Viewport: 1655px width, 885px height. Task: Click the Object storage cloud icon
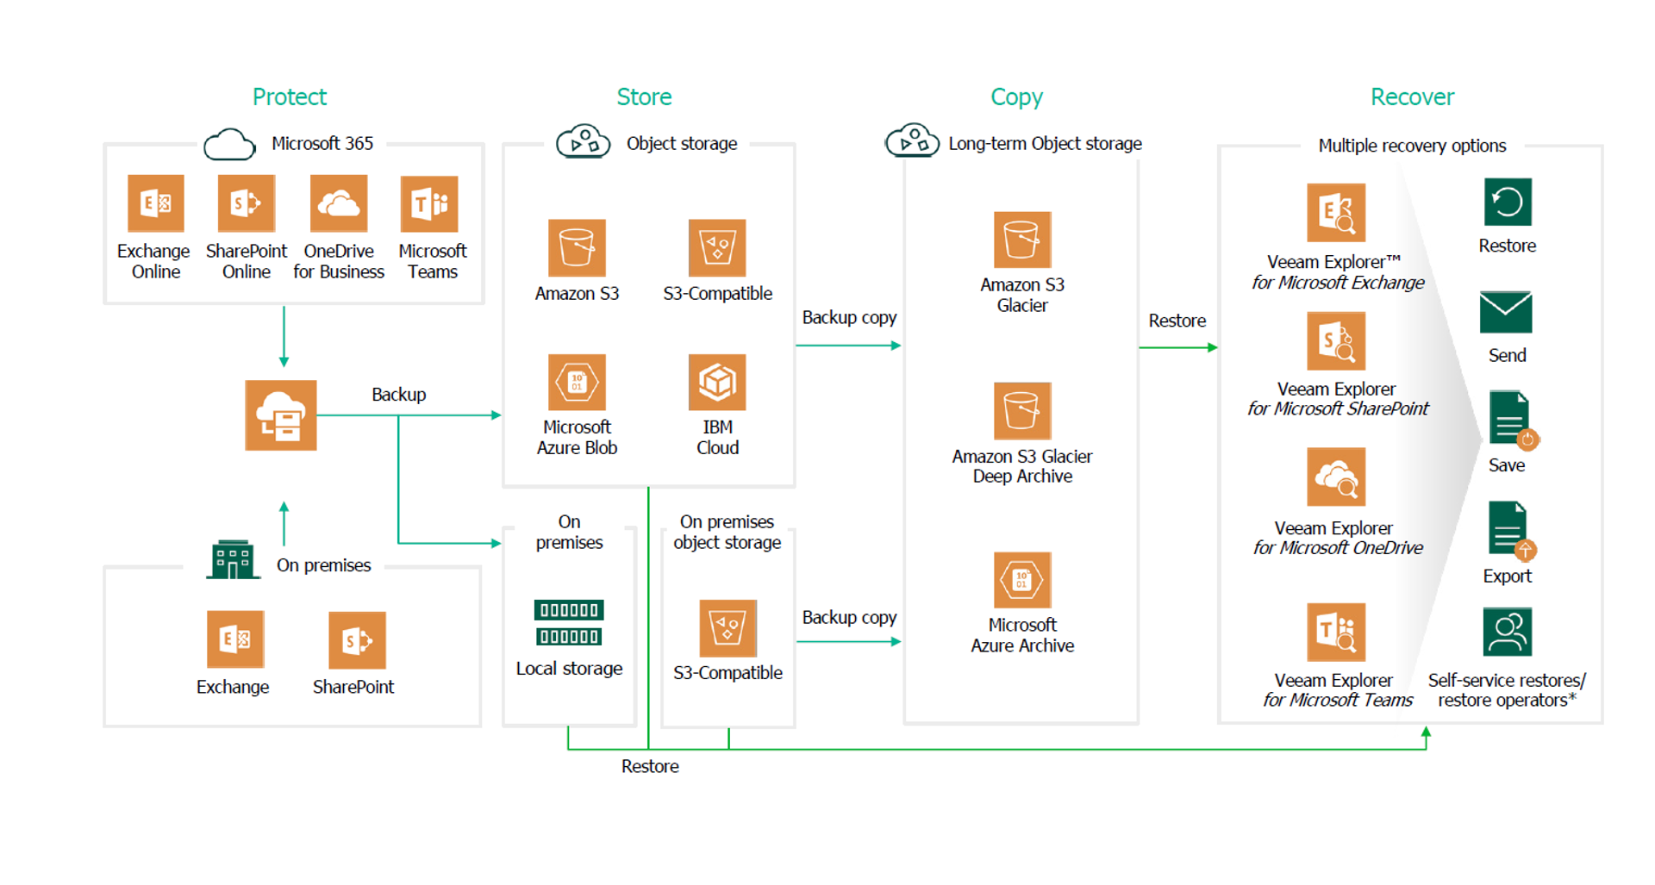pyautogui.click(x=584, y=140)
